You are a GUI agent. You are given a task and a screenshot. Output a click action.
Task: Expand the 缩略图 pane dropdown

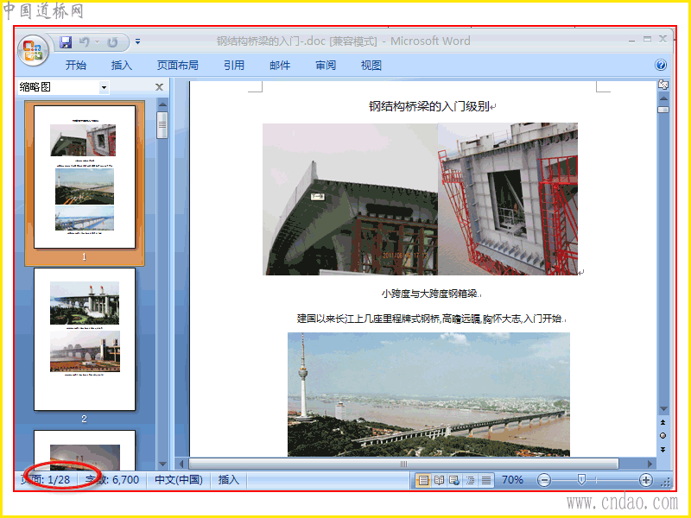coord(104,87)
